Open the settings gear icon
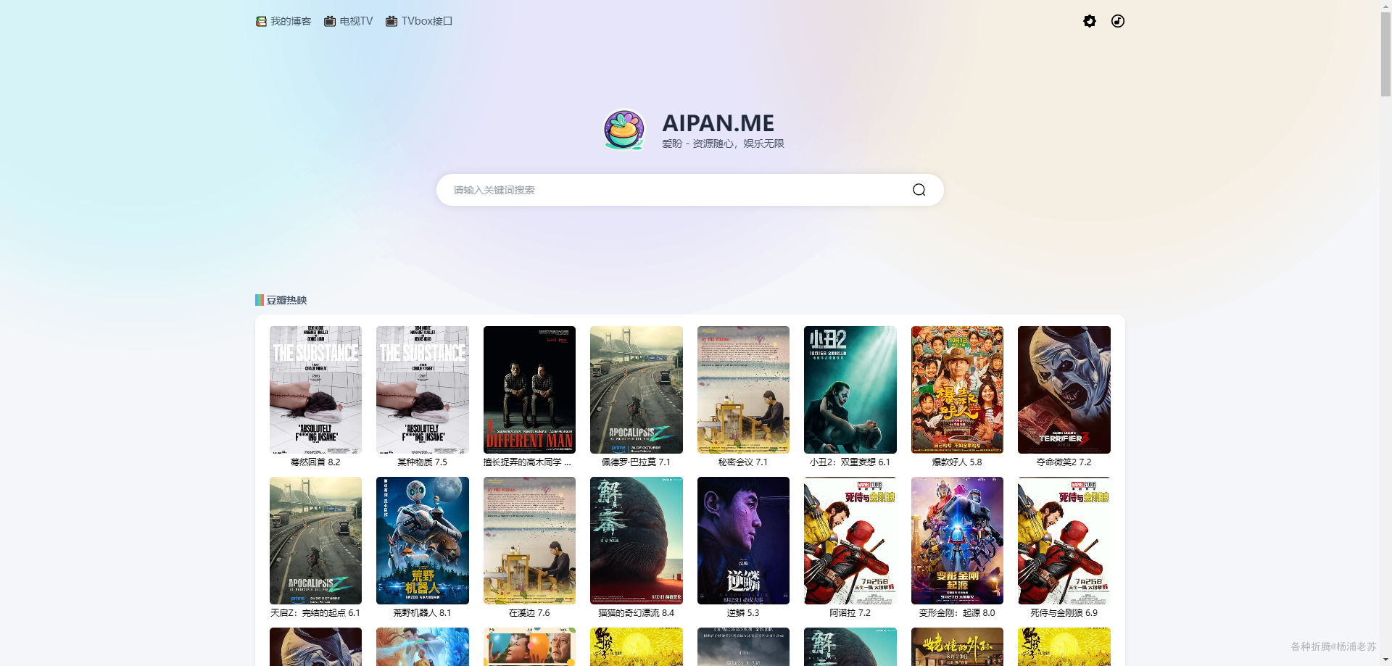1392x666 pixels. pos(1089,21)
